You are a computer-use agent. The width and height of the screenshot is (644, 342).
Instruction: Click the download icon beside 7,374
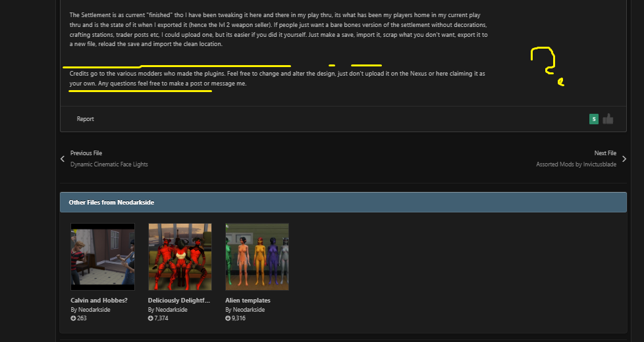(150, 318)
